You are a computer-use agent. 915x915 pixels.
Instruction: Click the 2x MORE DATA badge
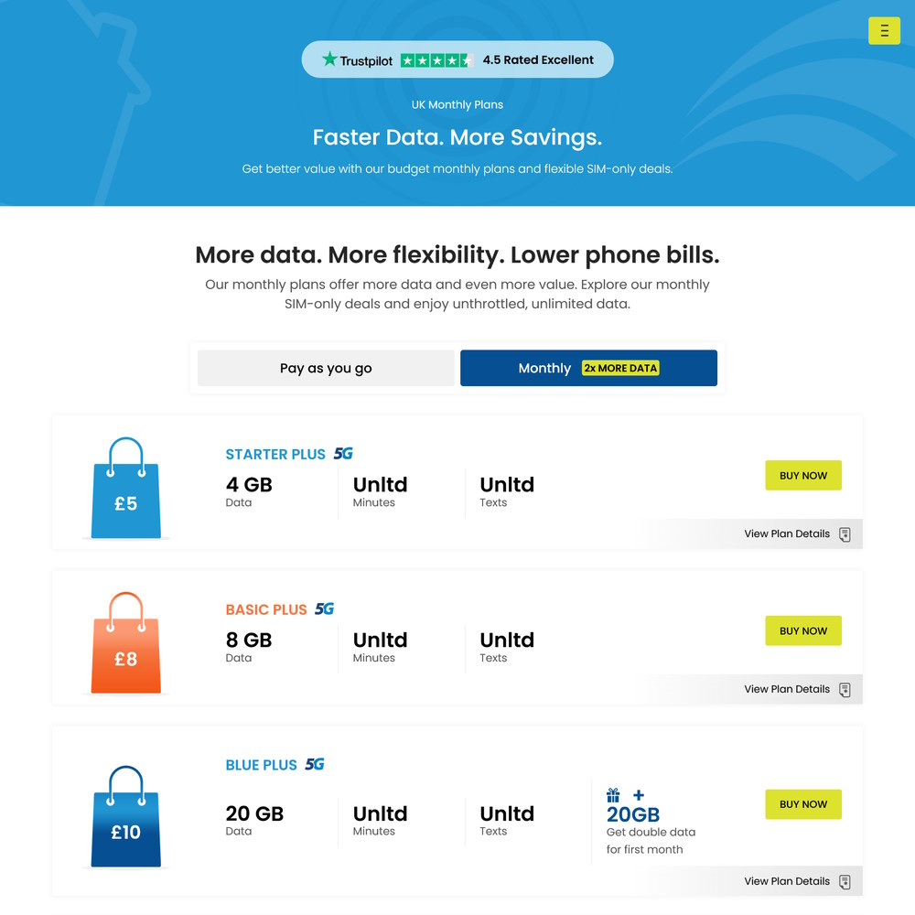620,368
